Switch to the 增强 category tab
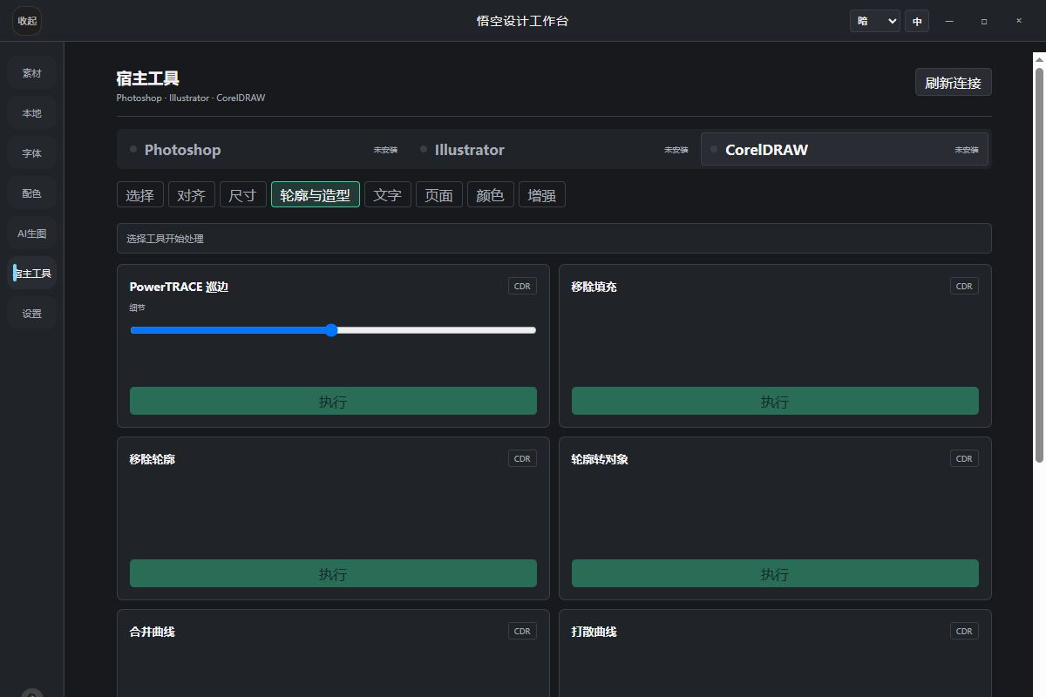 [542, 195]
